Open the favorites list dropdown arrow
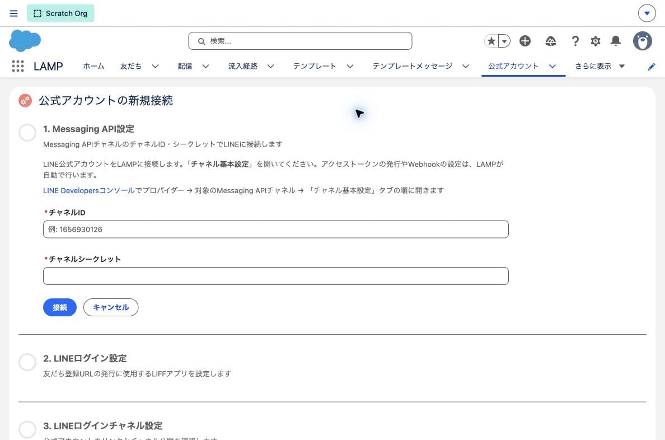 tap(504, 41)
